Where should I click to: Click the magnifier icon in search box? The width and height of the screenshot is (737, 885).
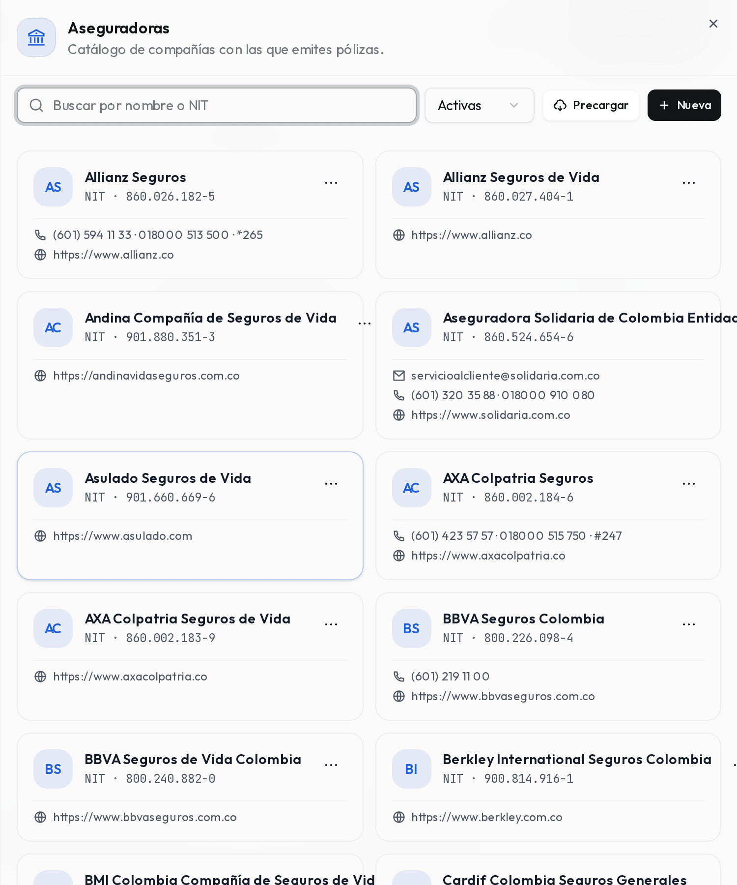pyautogui.click(x=36, y=105)
